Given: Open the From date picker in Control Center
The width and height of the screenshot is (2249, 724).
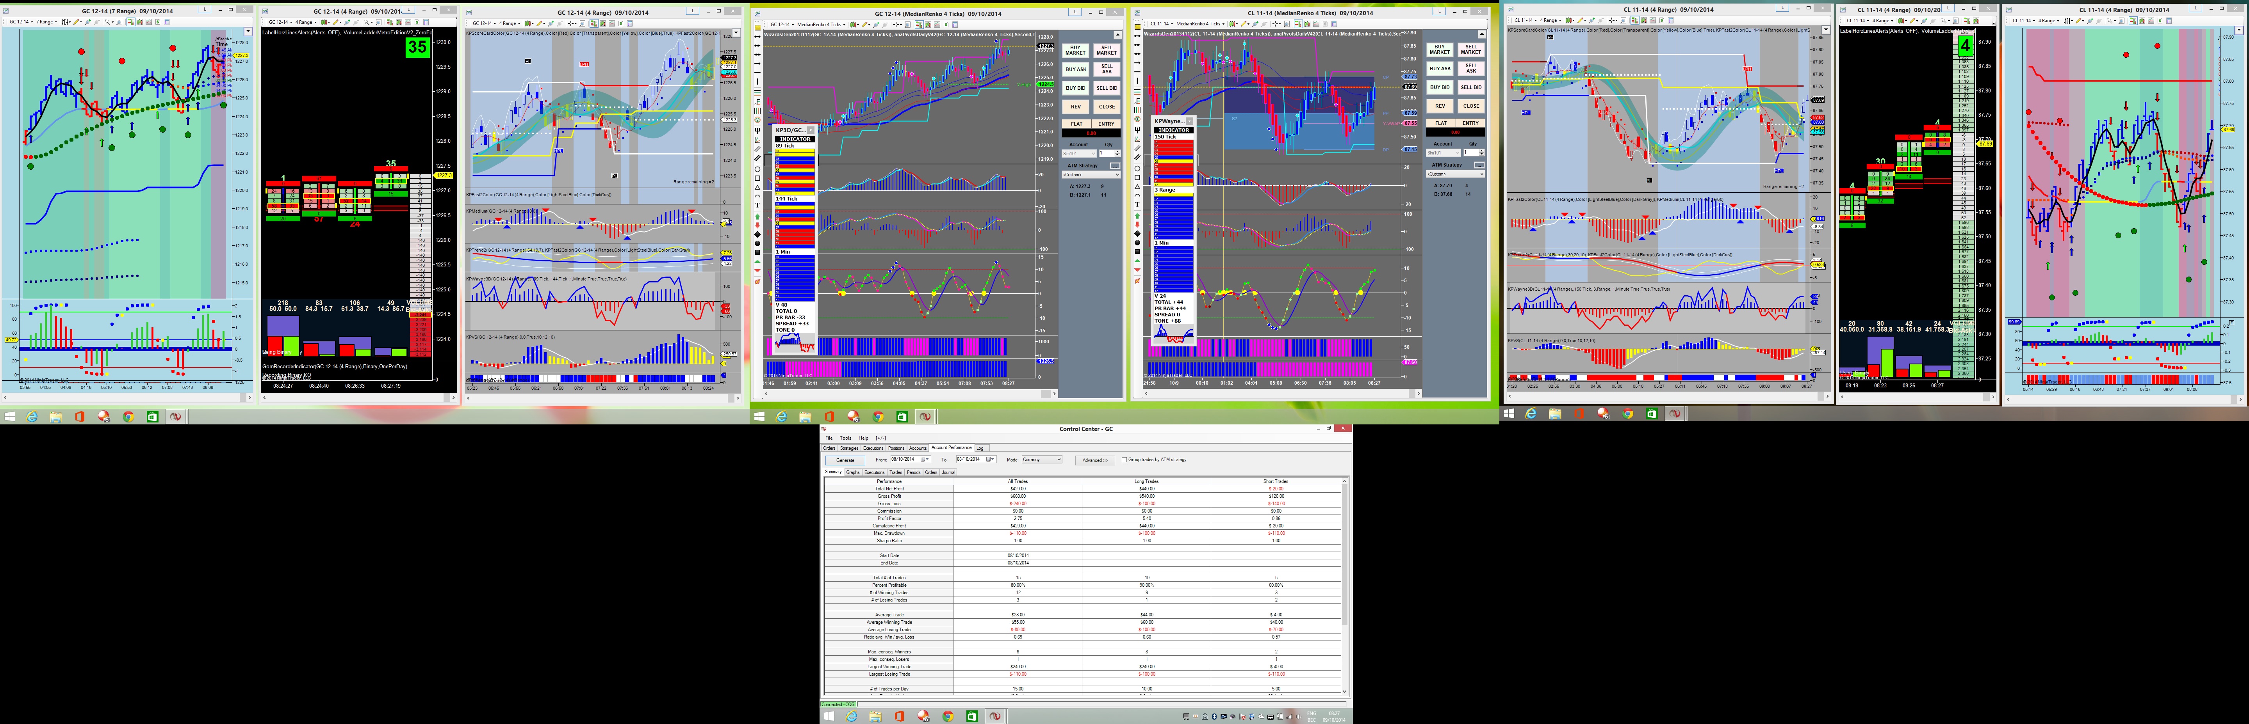Looking at the screenshot, I should point(925,460).
